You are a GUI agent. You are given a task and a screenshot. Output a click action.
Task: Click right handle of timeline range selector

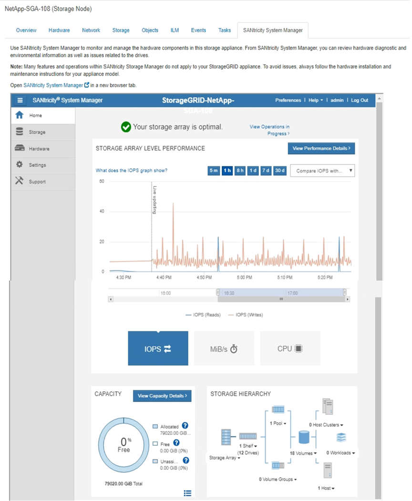click(345, 292)
